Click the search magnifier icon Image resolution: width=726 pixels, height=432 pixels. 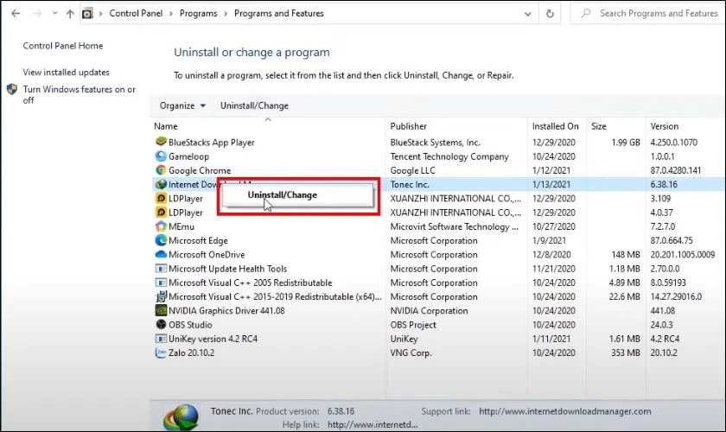point(586,13)
